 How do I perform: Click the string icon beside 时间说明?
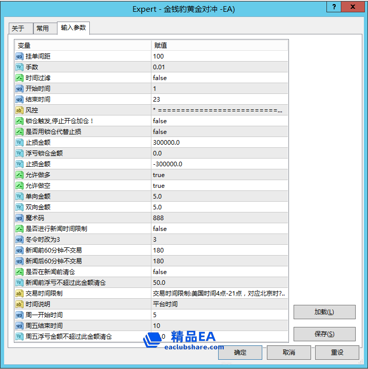tap(19, 304)
